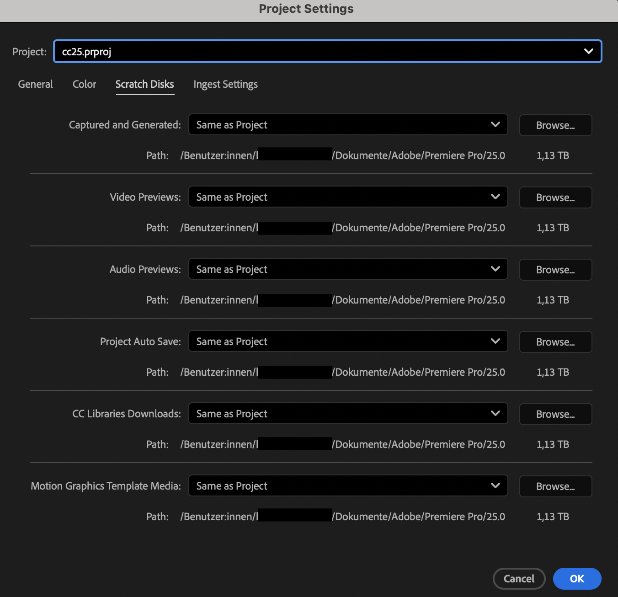The height and width of the screenshot is (597, 618).
Task: Switch to the Color tab
Action: (84, 85)
